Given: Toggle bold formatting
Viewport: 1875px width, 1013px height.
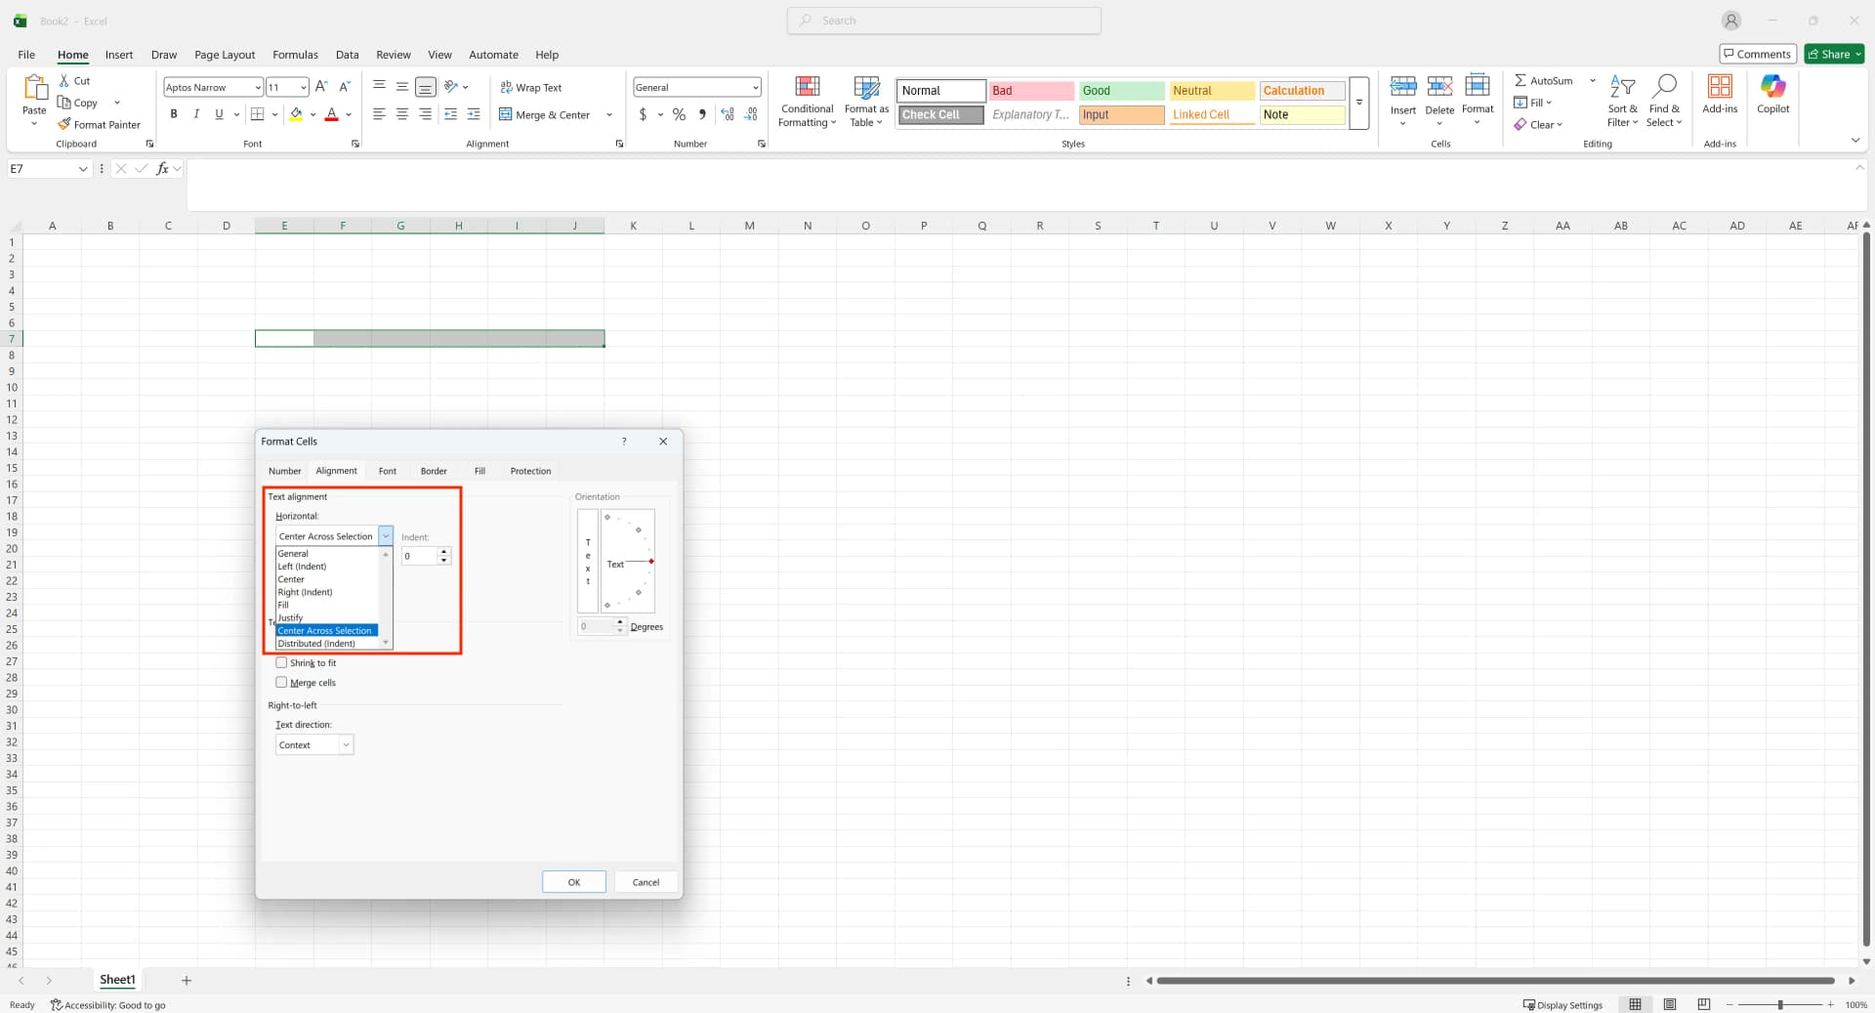Looking at the screenshot, I should click(x=174, y=114).
